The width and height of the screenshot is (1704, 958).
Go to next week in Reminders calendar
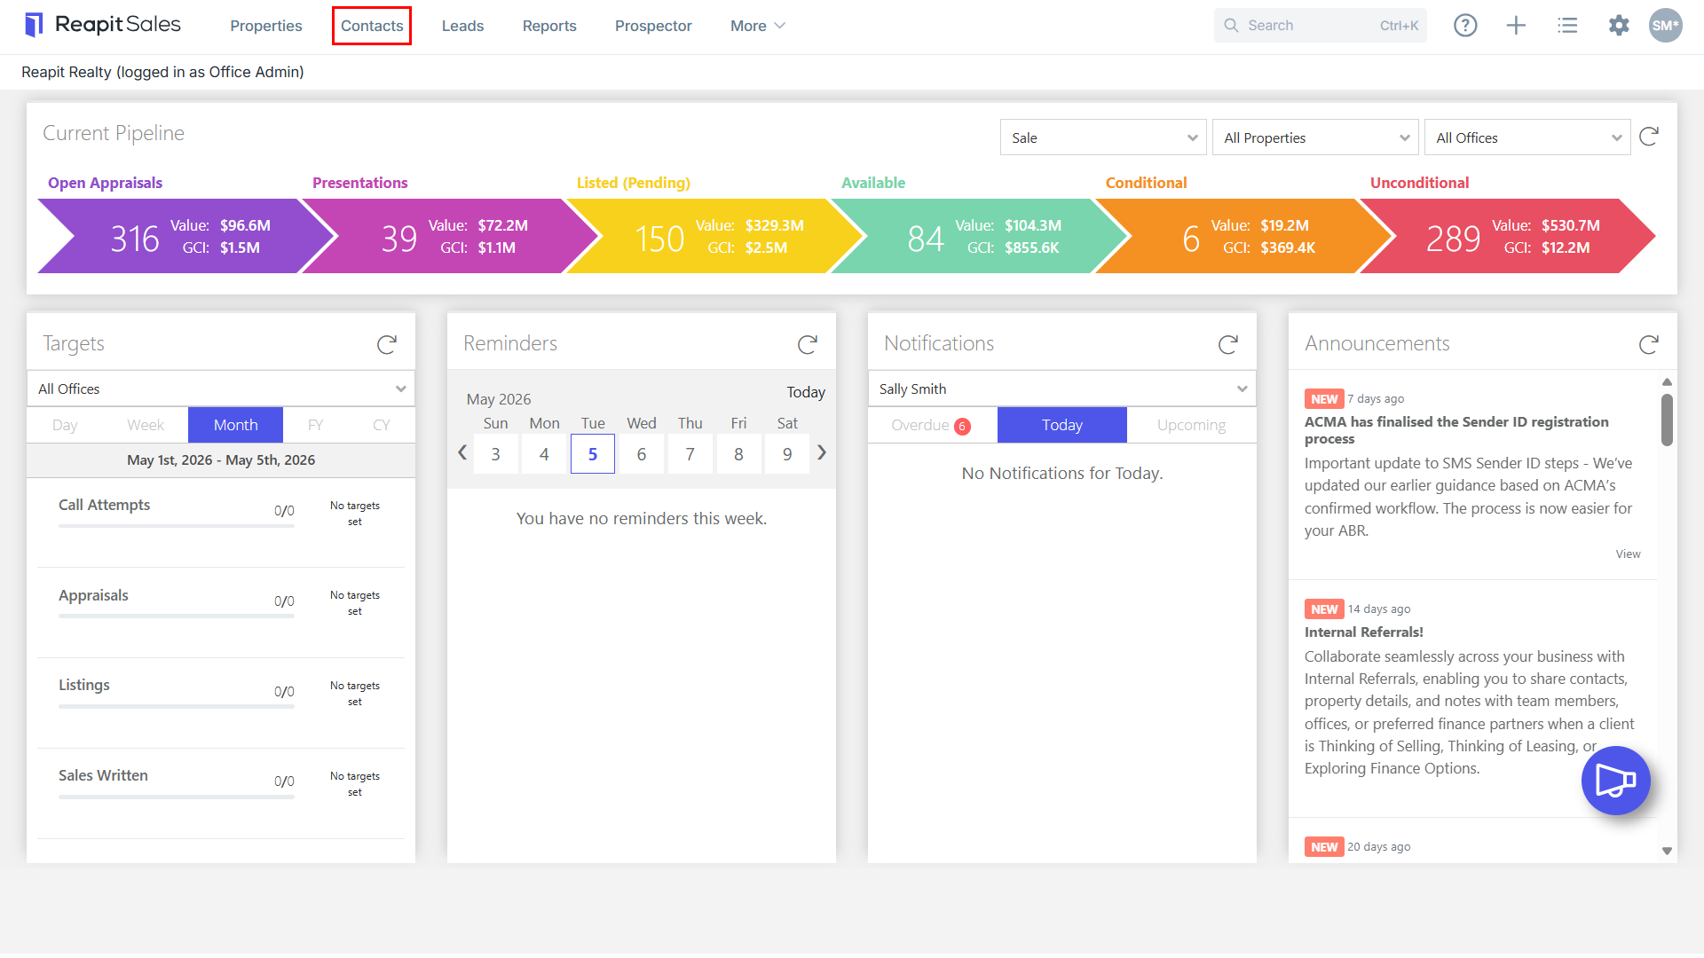point(822,453)
